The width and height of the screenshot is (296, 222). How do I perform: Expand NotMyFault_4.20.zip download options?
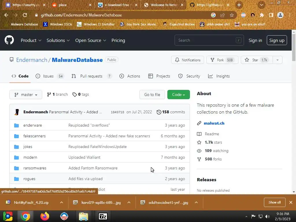coord(62,202)
